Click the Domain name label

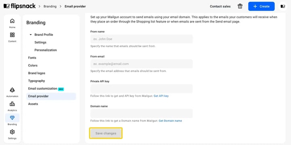click(99, 106)
